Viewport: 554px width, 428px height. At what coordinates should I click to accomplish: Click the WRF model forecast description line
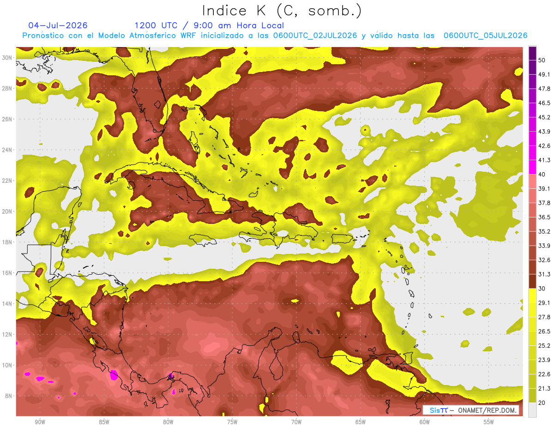[275, 36]
